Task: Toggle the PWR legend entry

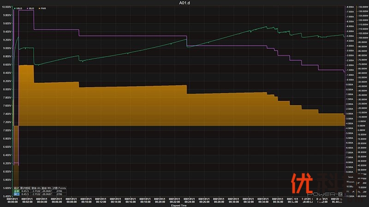Action: click(42, 9)
